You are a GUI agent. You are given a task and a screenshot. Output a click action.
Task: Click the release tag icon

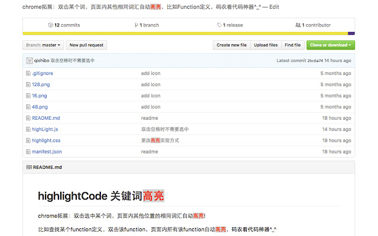219,25
